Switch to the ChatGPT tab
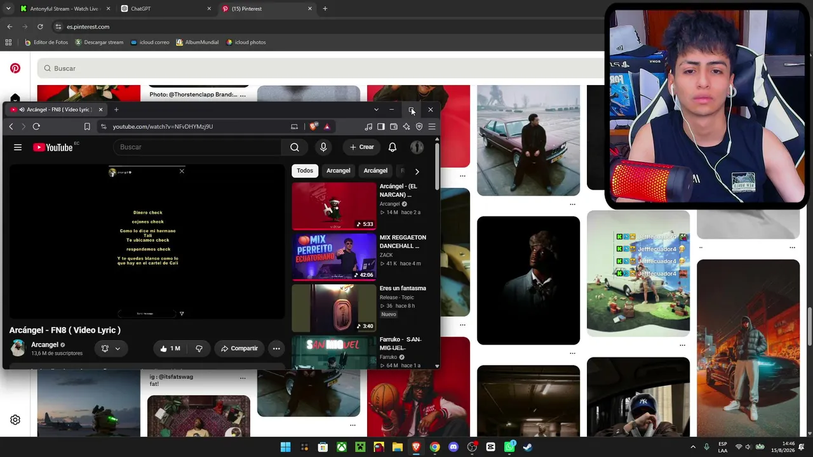 tap(165, 9)
